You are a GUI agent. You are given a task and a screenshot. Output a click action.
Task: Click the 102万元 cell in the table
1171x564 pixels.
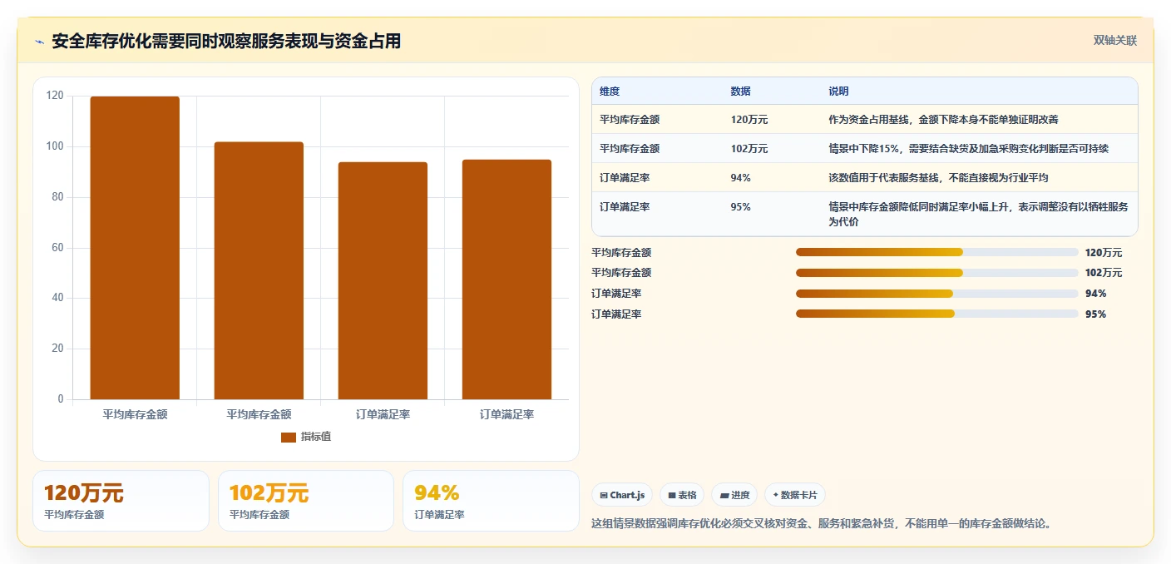pos(749,149)
